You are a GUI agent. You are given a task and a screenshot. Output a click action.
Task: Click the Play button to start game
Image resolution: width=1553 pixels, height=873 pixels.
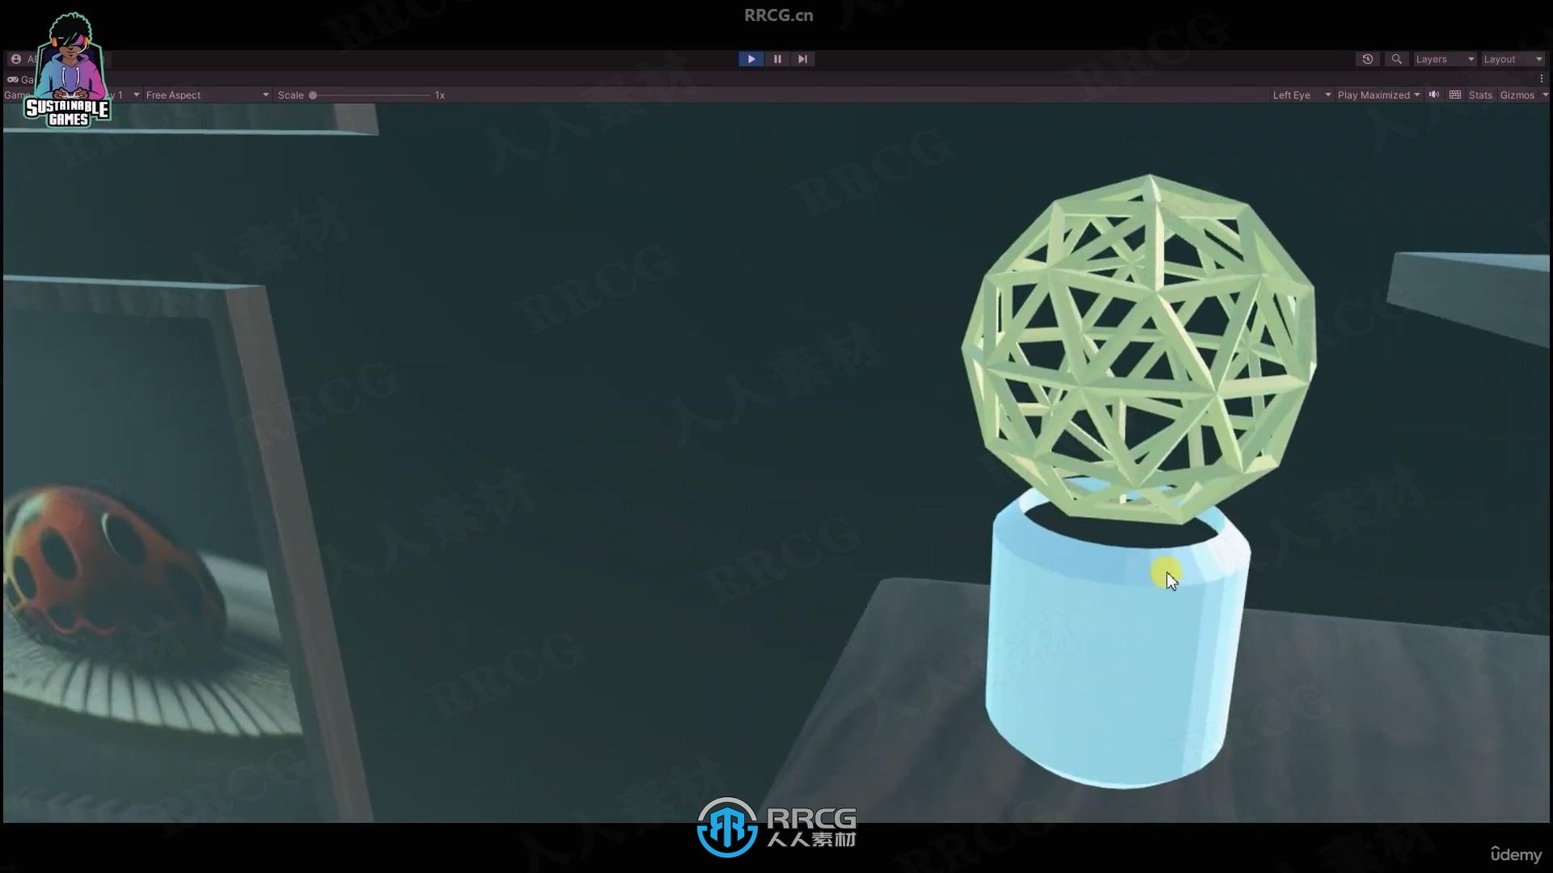point(752,59)
